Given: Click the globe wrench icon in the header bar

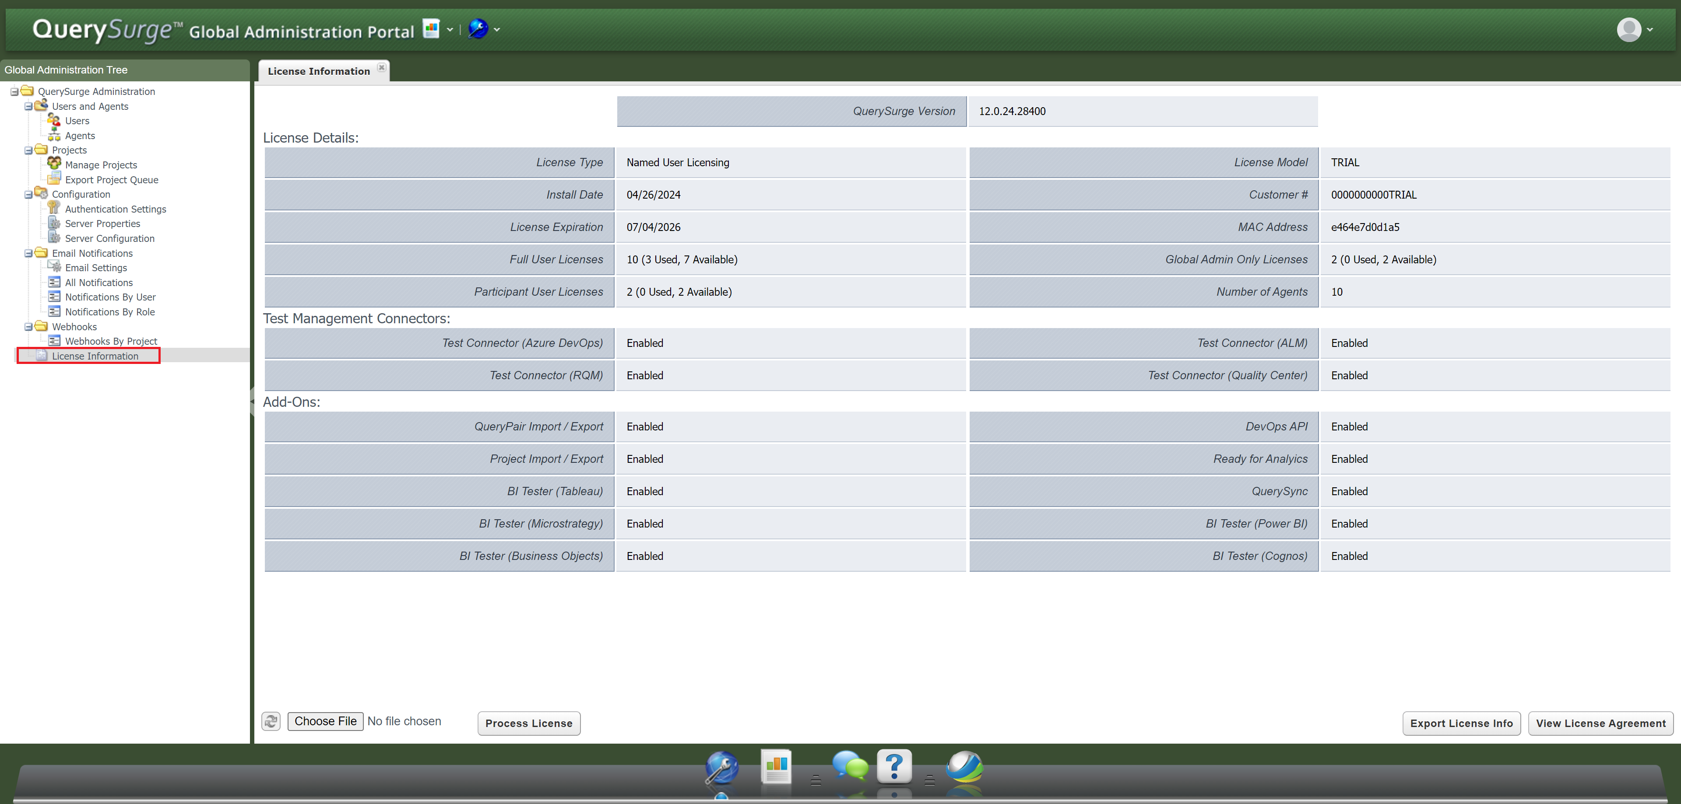Looking at the screenshot, I should (478, 29).
